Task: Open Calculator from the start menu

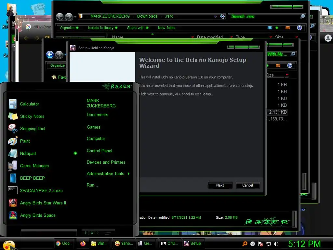Action: (30, 104)
